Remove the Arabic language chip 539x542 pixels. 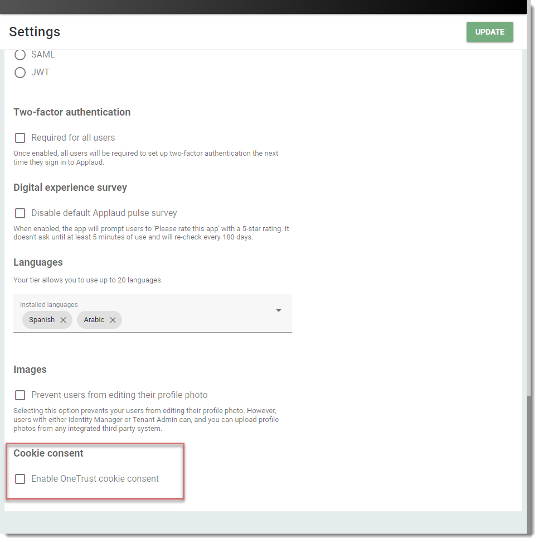click(x=113, y=320)
